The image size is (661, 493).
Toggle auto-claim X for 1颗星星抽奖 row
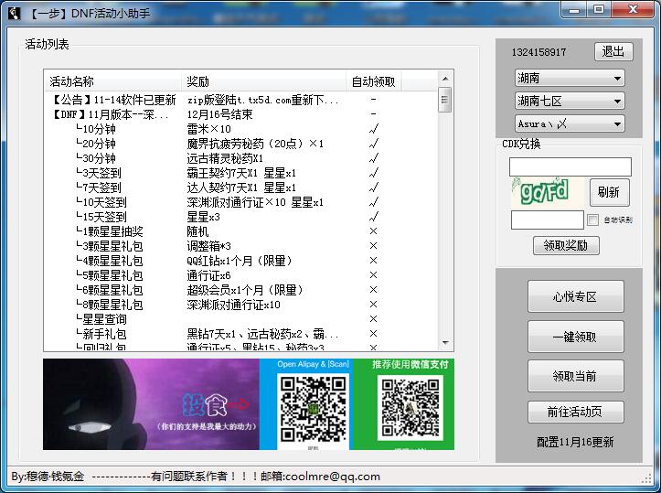tap(373, 231)
